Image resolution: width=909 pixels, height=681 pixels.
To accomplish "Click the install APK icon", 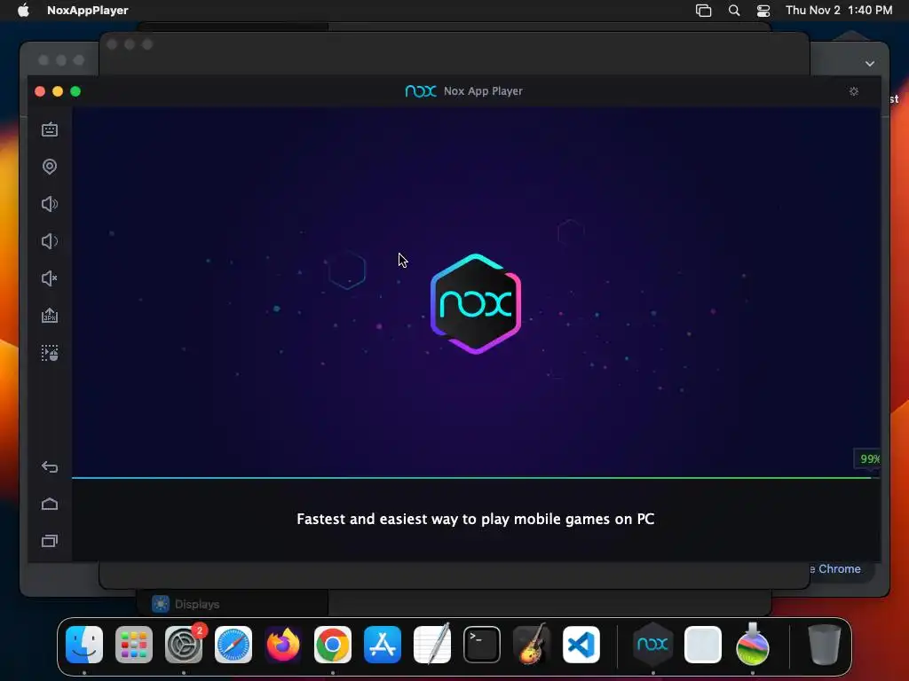I will point(50,316).
